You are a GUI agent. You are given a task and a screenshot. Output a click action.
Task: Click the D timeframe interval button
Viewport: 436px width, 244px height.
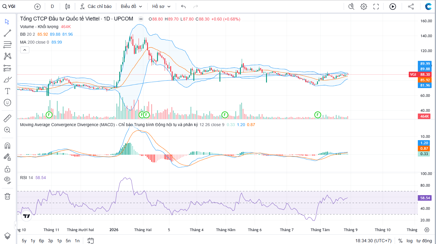[52, 6]
